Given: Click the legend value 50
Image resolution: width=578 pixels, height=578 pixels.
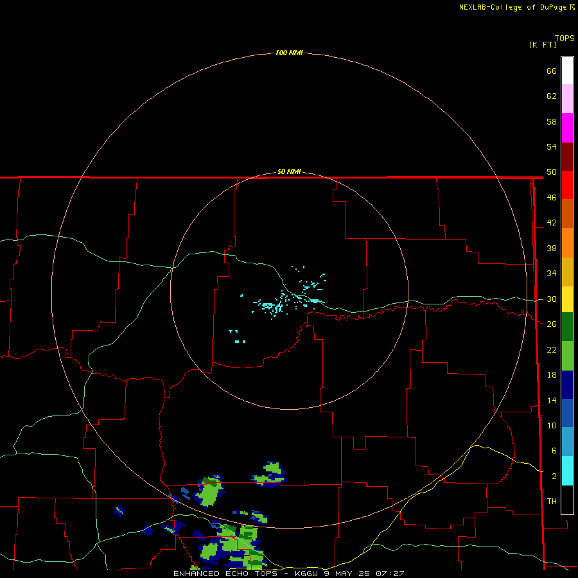Looking at the screenshot, I should (x=552, y=171).
